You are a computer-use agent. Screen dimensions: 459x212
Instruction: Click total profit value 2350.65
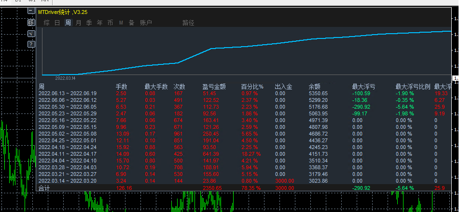212,188
